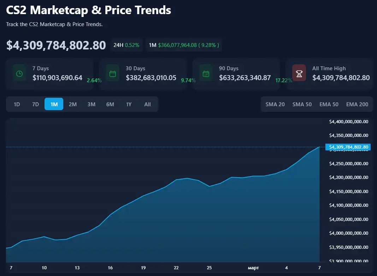This screenshot has width=377, height=276.
Task: Switch to the 1D time range
Action: click(x=17, y=104)
